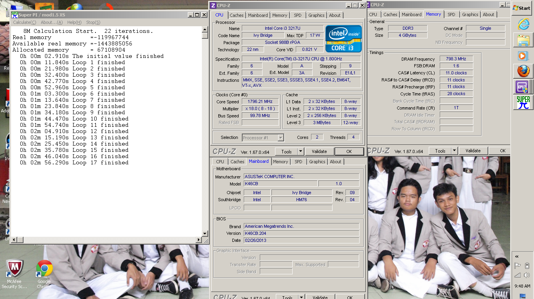
Task: Open the Graphics tab in the motherboard CPU-Z window
Action: point(317,162)
